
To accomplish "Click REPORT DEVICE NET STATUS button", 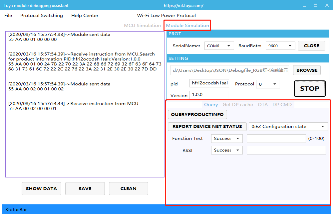I will point(207,127).
